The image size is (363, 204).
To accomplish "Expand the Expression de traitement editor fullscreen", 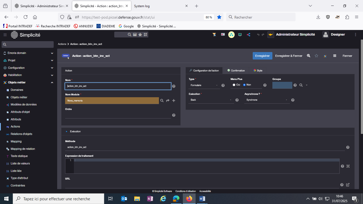I will (x=348, y=166).
